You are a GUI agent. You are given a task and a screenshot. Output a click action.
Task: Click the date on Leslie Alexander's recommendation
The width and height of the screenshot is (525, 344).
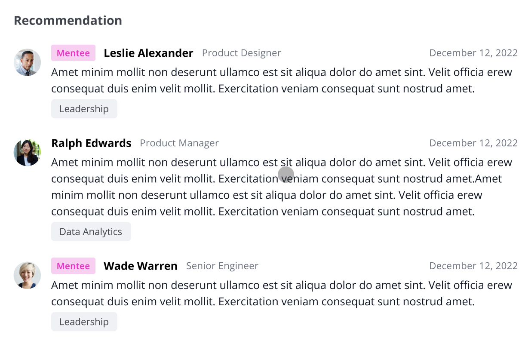point(473,53)
